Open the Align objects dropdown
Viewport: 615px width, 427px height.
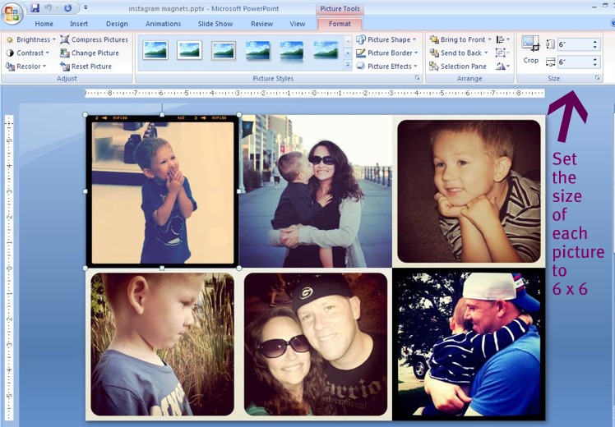[x=503, y=39]
